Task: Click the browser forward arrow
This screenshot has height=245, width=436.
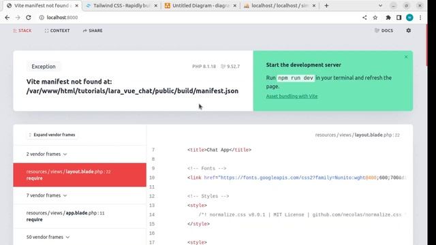Action: [18, 18]
